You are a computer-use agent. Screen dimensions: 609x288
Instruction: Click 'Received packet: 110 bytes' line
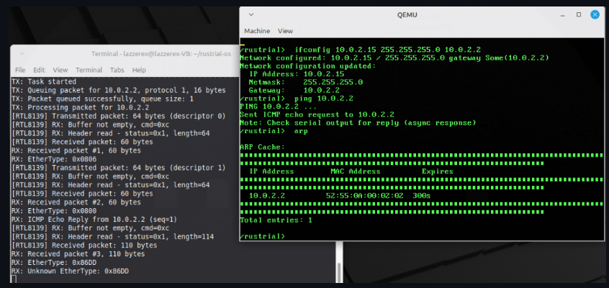[84, 246]
